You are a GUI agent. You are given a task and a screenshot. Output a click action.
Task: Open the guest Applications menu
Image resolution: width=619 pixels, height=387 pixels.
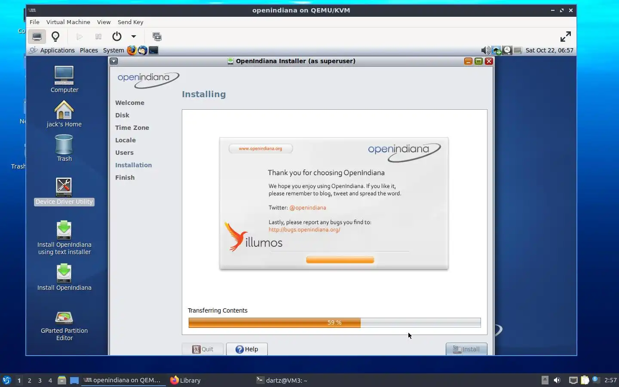click(x=57, y=50)
